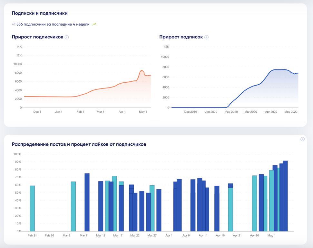The image size is (313, 248).
Task: Click the dark blue bar above Apr 16
Action: pos(217,208)
